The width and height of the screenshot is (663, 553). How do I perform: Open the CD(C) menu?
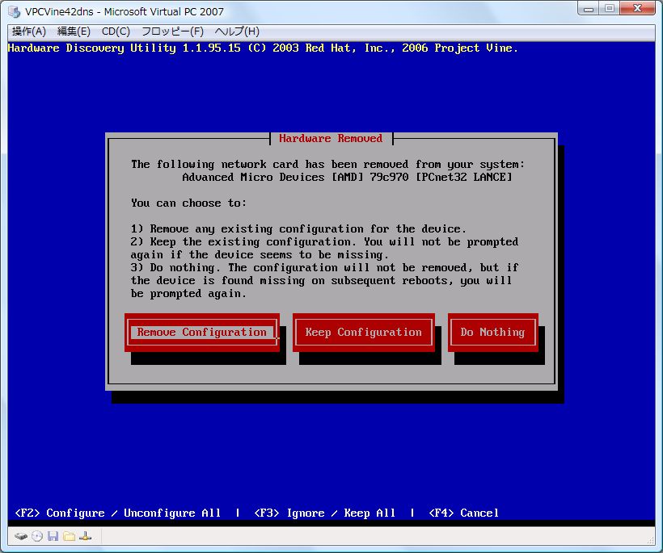116,31
